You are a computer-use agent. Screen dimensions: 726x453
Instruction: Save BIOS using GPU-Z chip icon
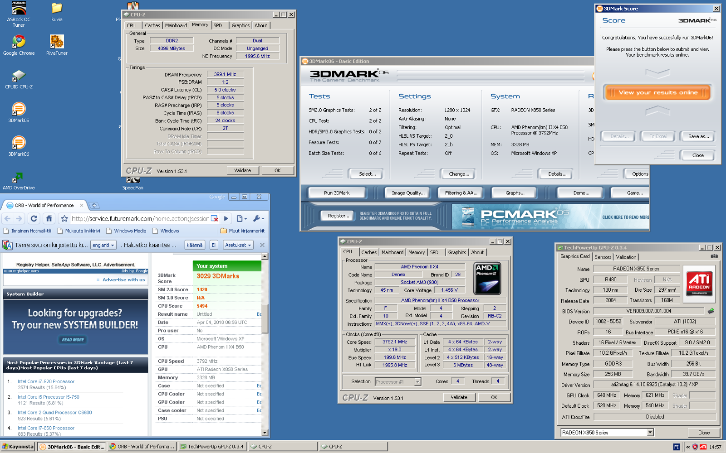pos(711,311)
